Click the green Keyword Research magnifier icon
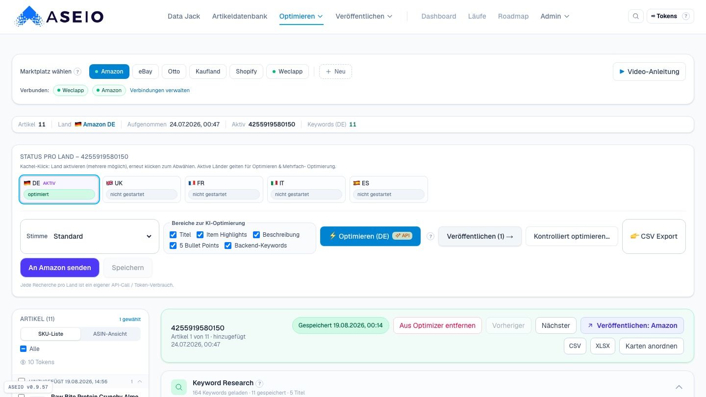 point(179,387)
